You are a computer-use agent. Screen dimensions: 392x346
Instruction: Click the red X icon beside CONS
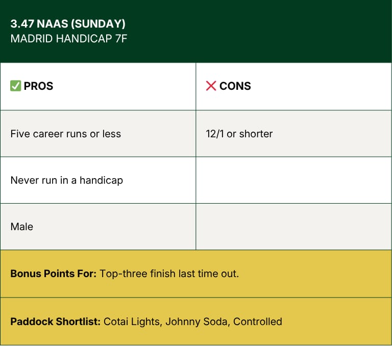click(211, 86)
